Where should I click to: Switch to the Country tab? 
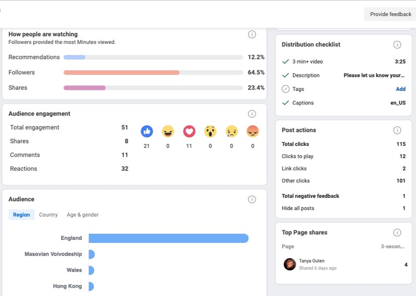48,215
